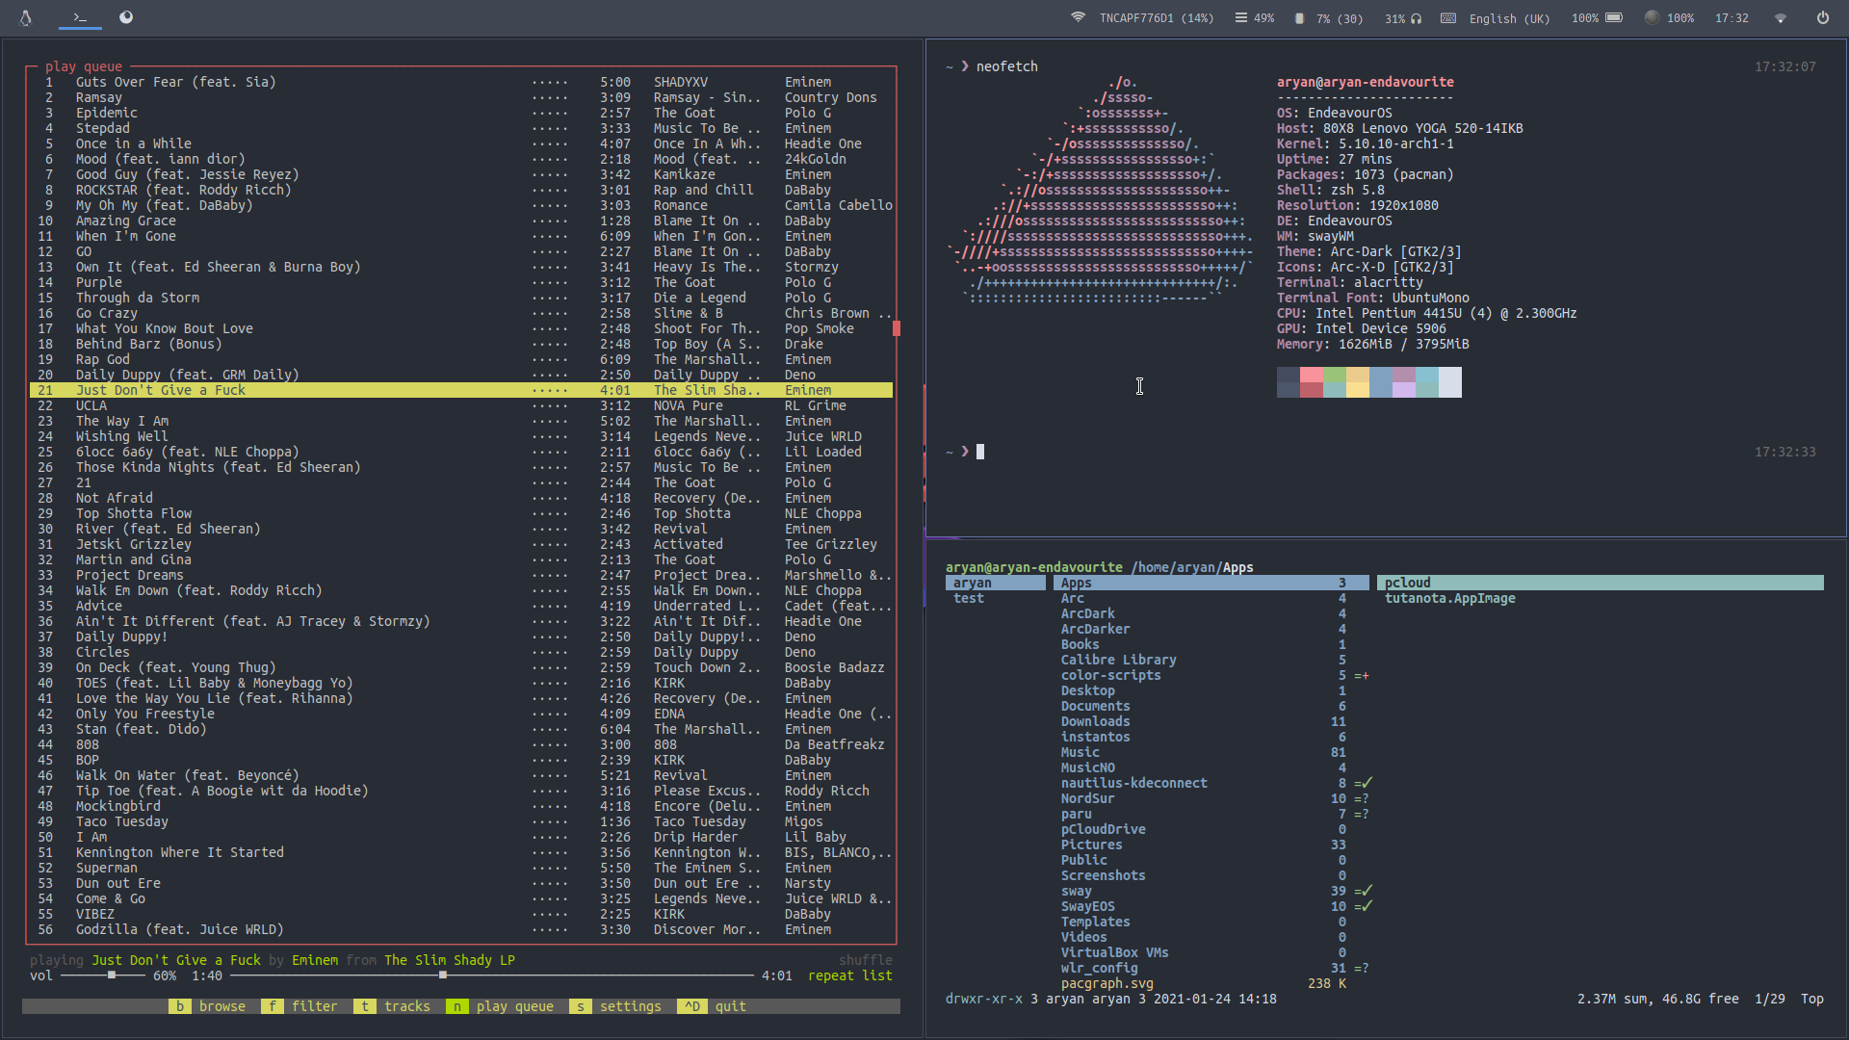The width and height of the screenshot is (1849, 1040).
Task: Click the keyboard layout icon
Action: click(1448, 17)
